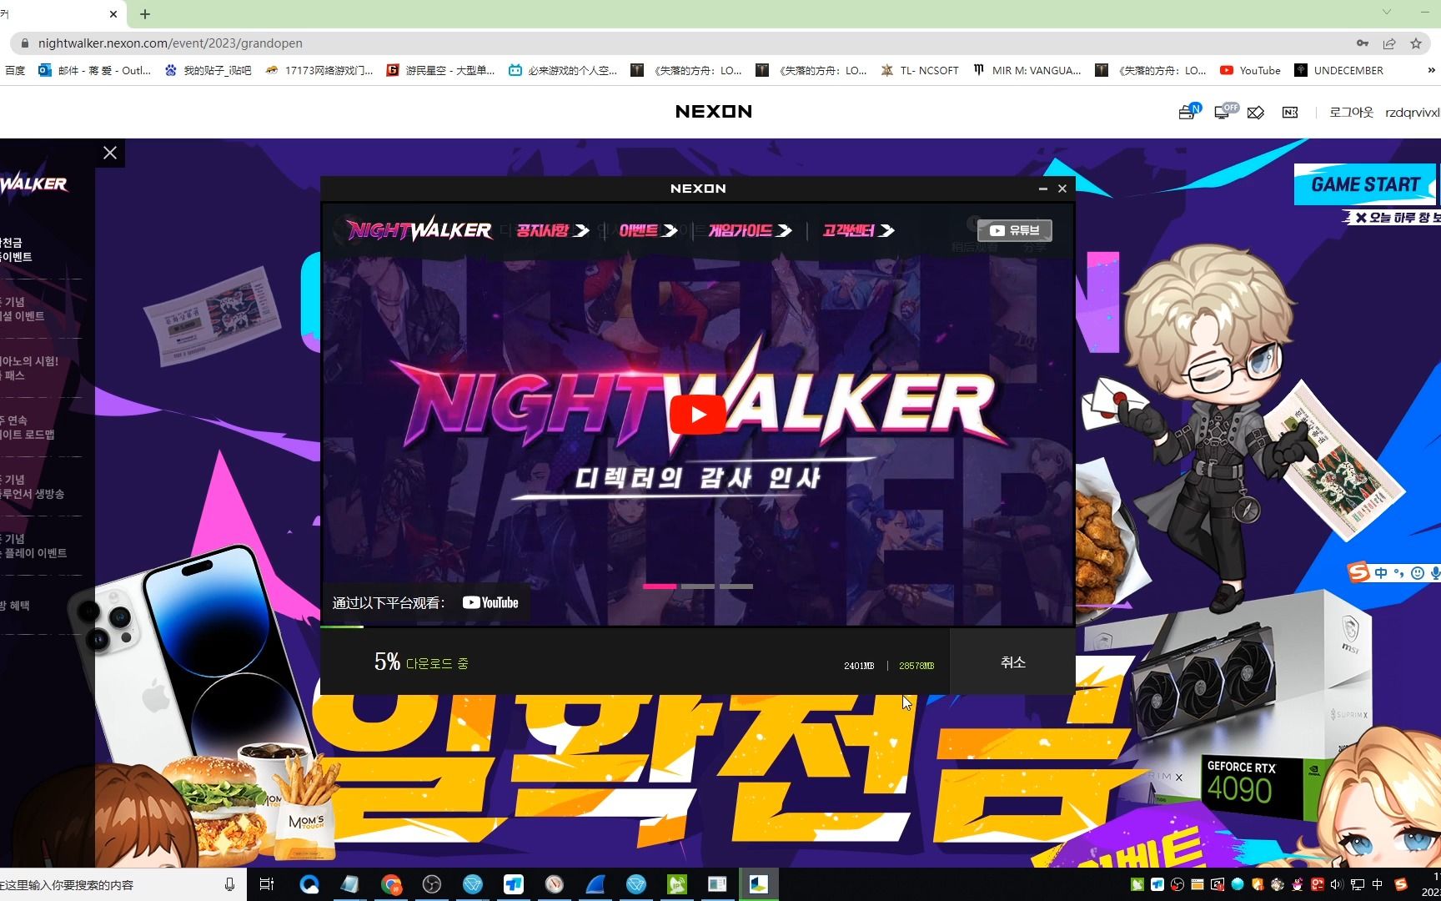
Task: Click the Nightwalker logo in launcher header
Action: point(419,229)
